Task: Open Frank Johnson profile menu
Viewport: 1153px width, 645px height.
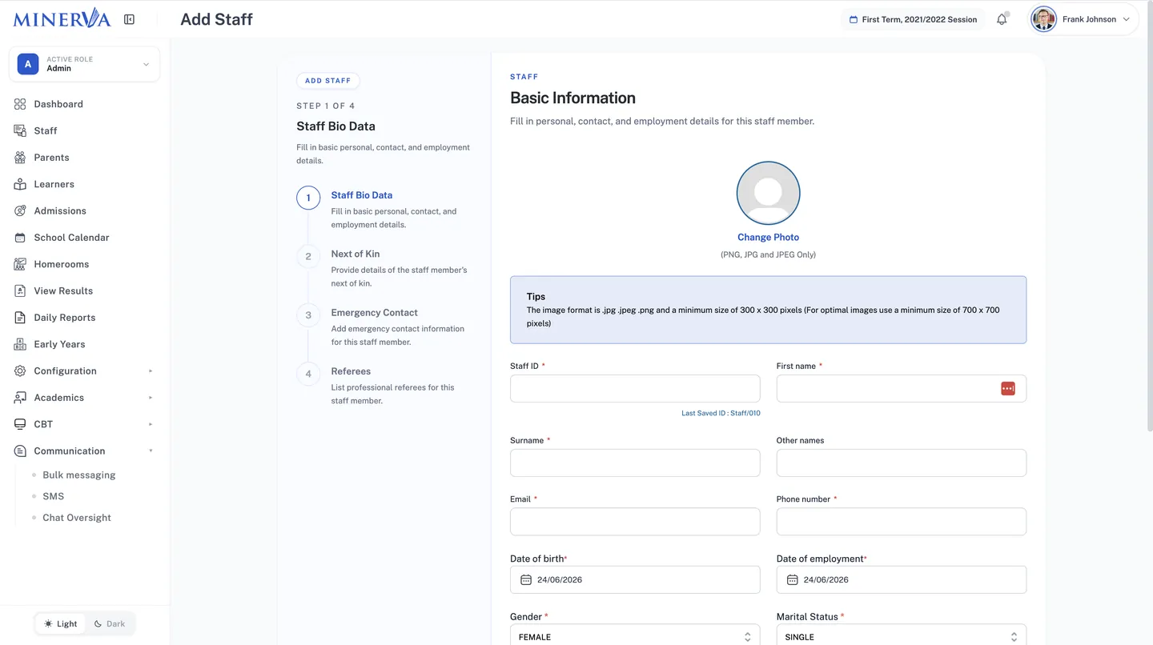Action: [x=1081, y=19]
